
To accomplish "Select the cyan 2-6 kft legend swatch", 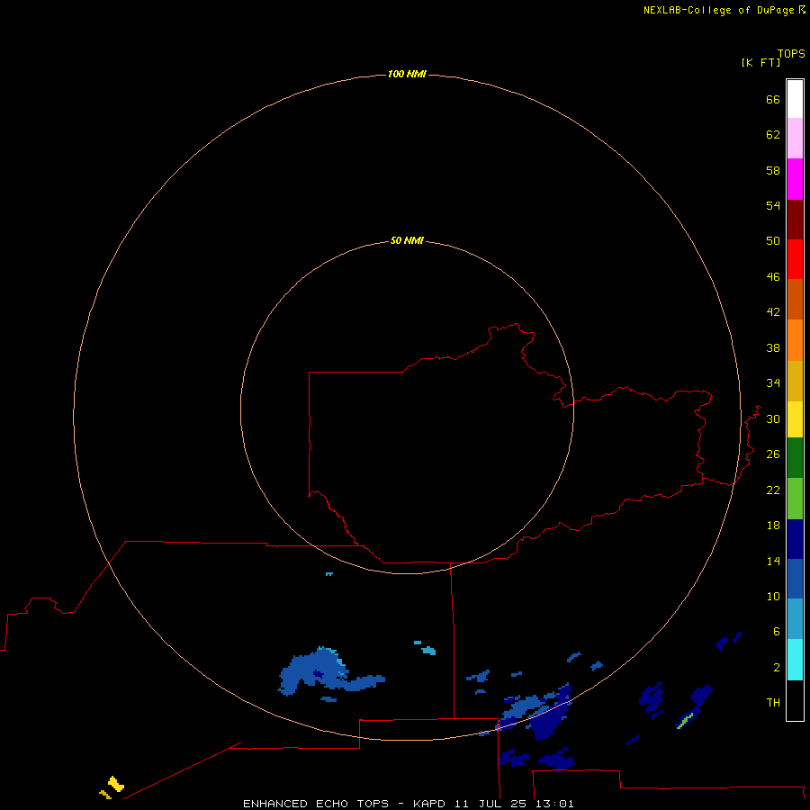I will click(795, 660).
